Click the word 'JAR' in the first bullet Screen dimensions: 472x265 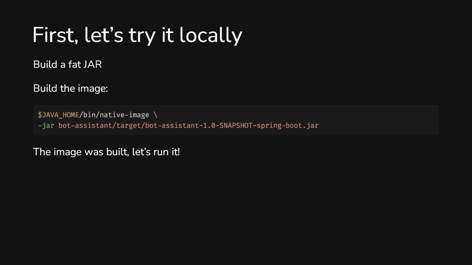[x=93, y=64]
